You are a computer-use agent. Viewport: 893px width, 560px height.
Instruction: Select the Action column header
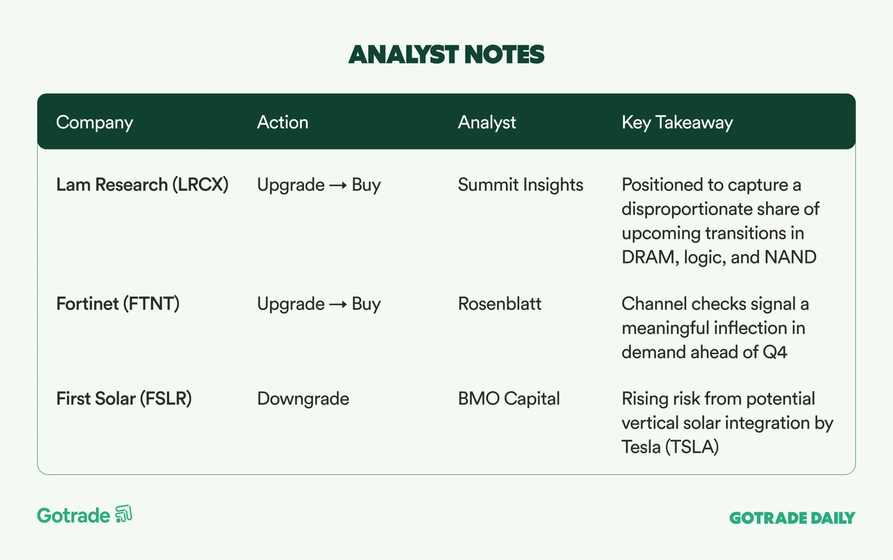tap(283, 122)
